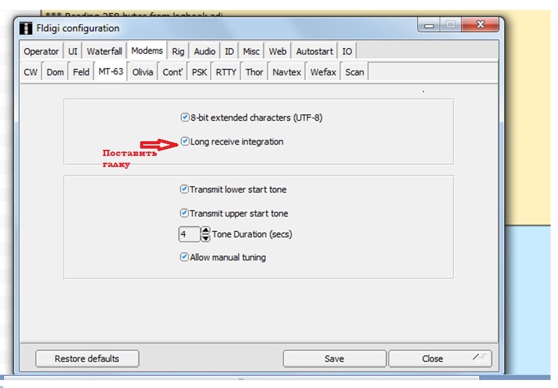
Task: Select the RTTY modem tab
Action: pyautogui.click(x=226, y=72)
